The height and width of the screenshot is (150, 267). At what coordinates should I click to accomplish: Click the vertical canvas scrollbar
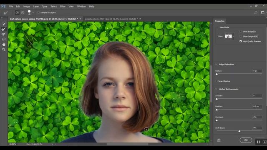tap(211, 84)
